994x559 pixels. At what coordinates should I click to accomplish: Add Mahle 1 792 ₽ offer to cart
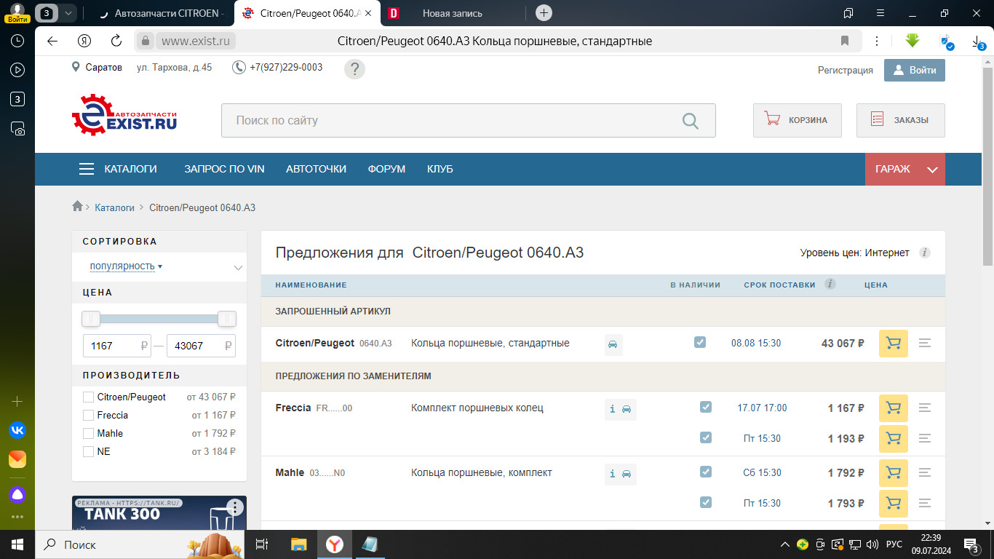coord(894,473)
